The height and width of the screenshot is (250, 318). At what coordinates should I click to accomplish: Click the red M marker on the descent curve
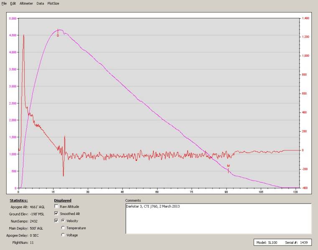coord(228,166)
